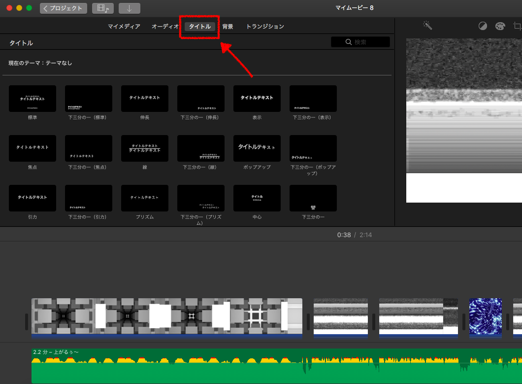This screenshot has height=384, width=522.
Task: Go back to Projects (プロジェクト) browser
Action: 63,8
